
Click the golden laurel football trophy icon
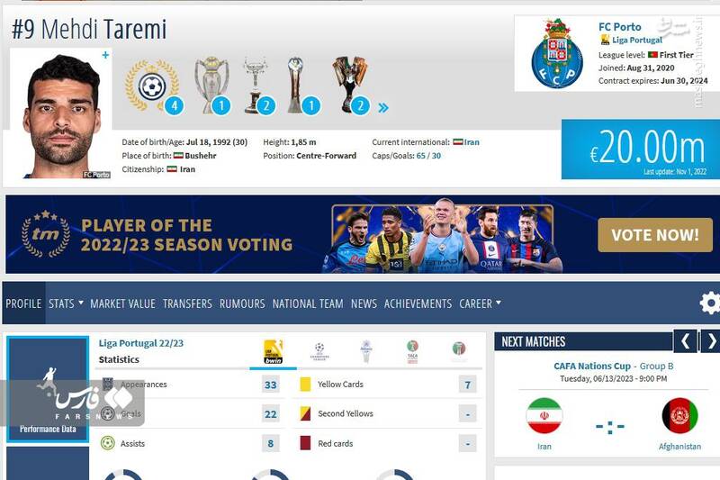(152, 86)
